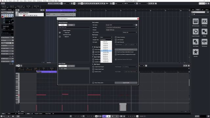Open the Transport menu
The height and width of the screenshot is (118, 210).
coord(30,1)
